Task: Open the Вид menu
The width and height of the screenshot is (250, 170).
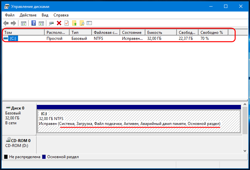Action: (x=45, y=15)
